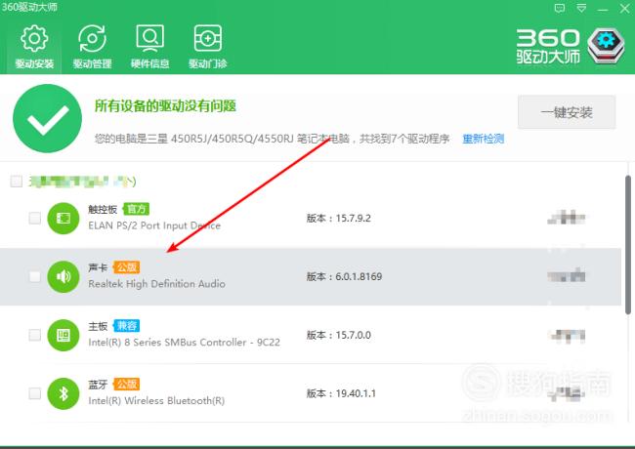Select ELAN PS/2 Port Input Device text

point(154,225)
